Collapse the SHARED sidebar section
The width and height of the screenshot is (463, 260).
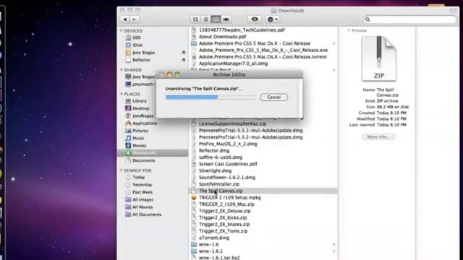tap(122, 70)
